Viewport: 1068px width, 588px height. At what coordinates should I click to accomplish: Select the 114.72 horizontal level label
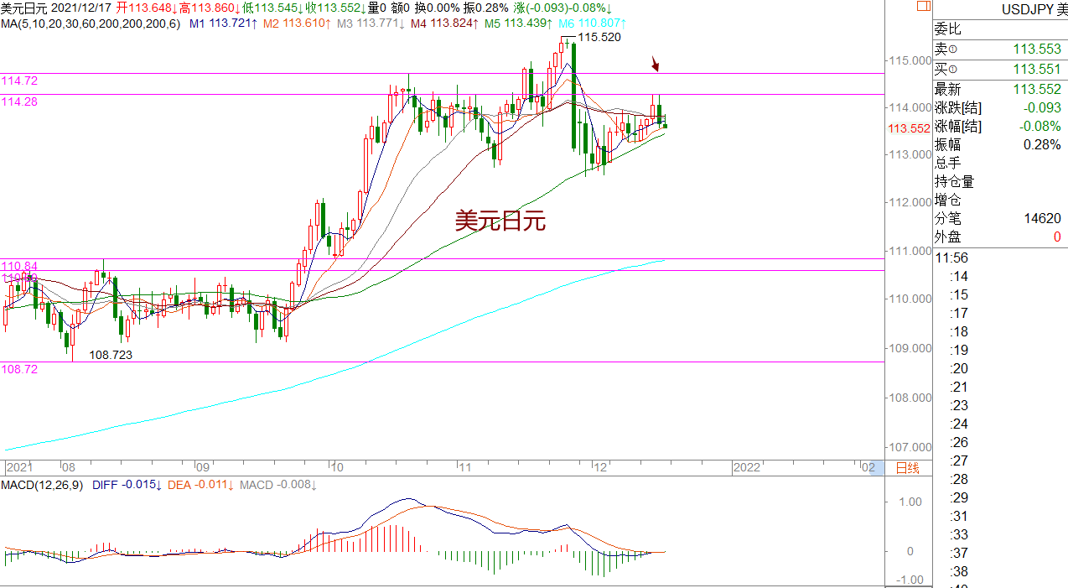point(19,81)
